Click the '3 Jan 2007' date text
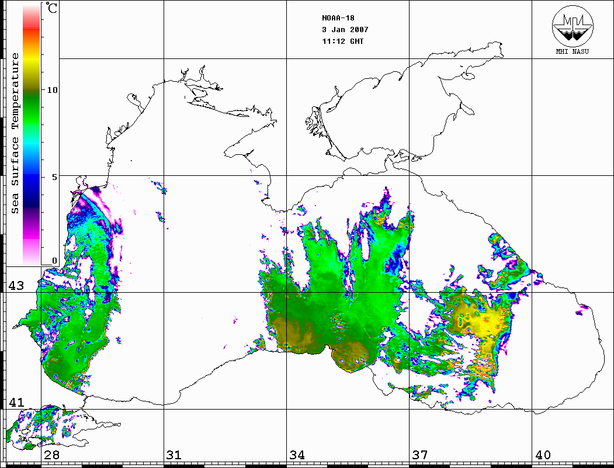The image size is (614, 468). point(345,30)
